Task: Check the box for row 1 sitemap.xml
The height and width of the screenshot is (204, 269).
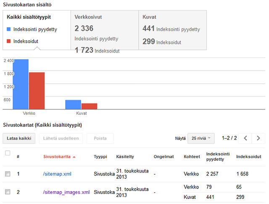Action: 8,174
